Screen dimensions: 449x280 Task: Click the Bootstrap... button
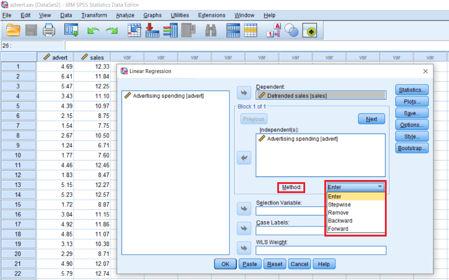pos(412,148)
